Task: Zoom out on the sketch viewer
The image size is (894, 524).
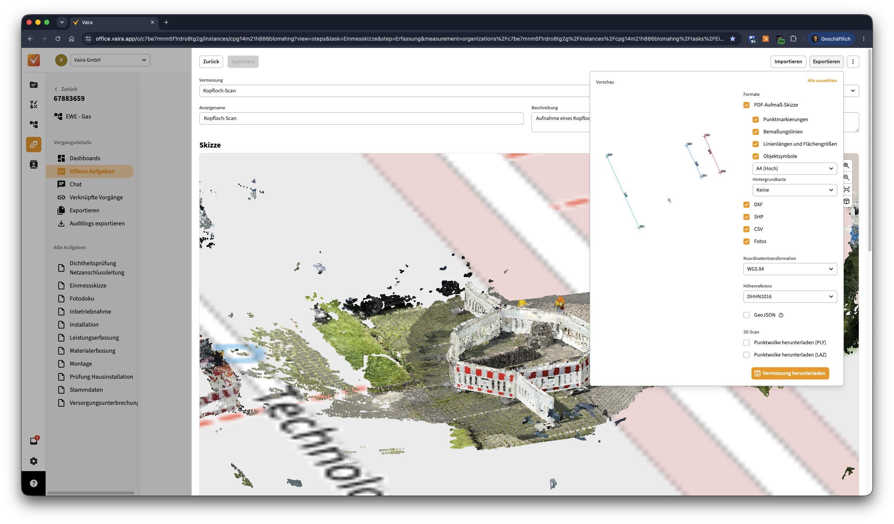Action: (846, 177)
